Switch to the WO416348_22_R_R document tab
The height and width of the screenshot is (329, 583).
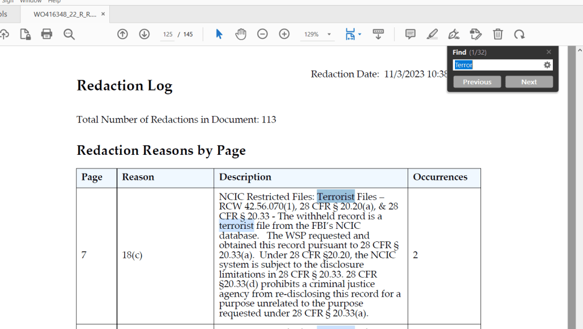click(x=64, y=14)
